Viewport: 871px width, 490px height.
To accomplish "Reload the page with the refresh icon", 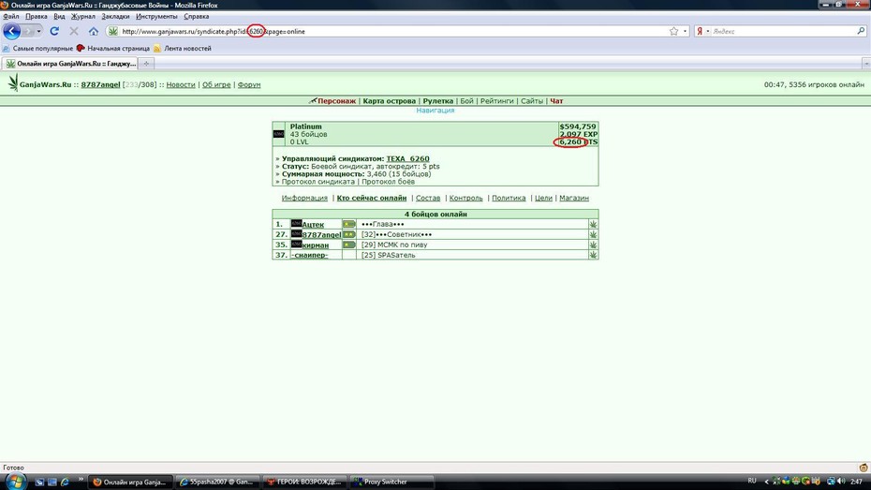I will click(x=54, y=31).
